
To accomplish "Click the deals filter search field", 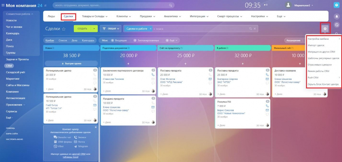I will coord(201,29).
